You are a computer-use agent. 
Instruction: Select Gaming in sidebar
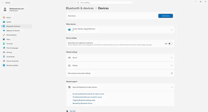pos(17,52)
